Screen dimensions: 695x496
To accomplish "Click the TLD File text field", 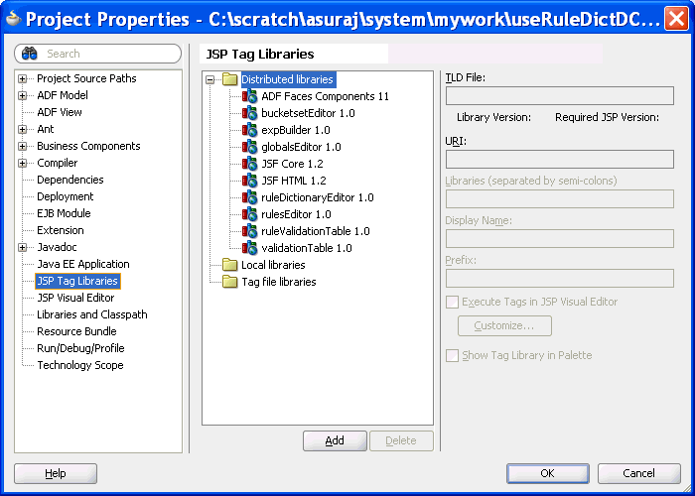I will pyautogui.click(x=560, y=95).
